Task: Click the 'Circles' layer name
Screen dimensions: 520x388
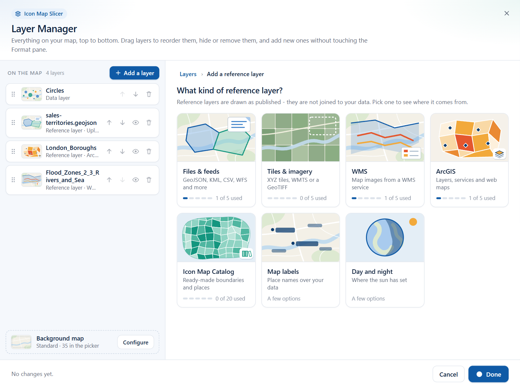Action: pos(55,90)
